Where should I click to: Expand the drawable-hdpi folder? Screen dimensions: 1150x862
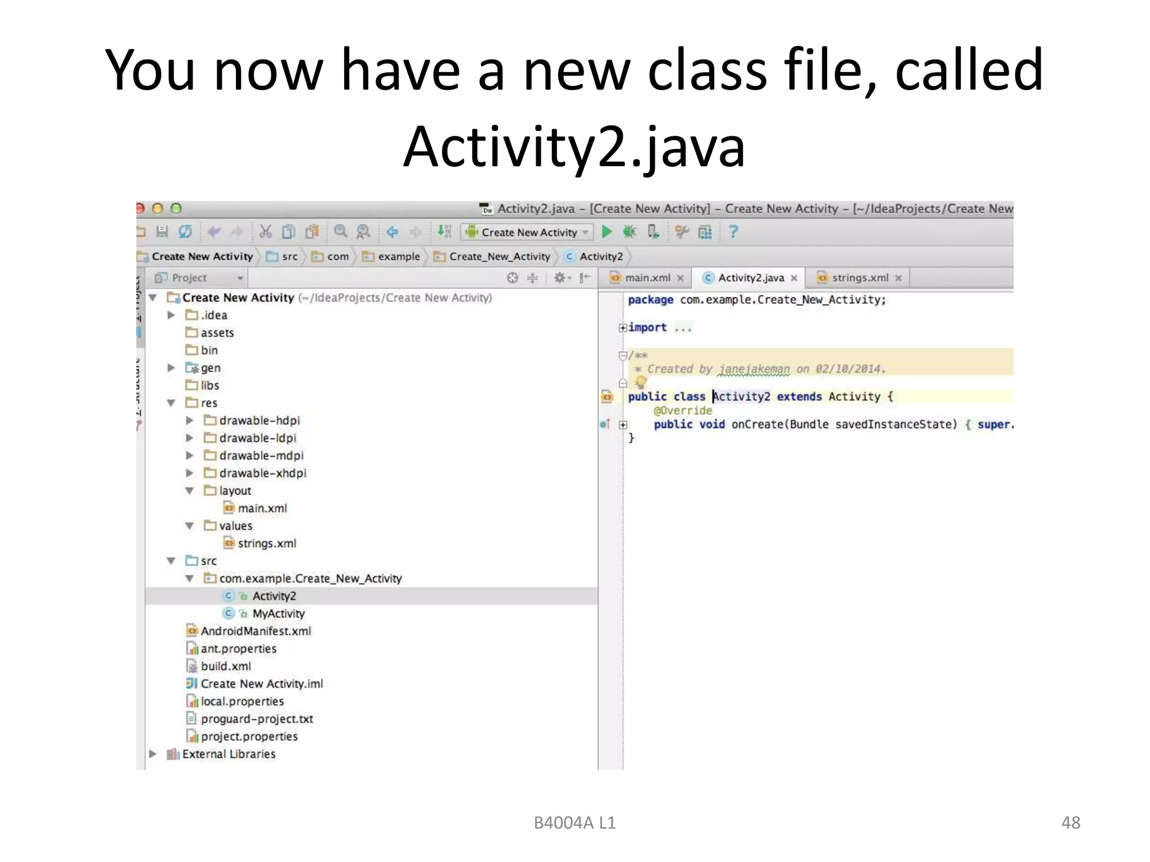(190, 420)
